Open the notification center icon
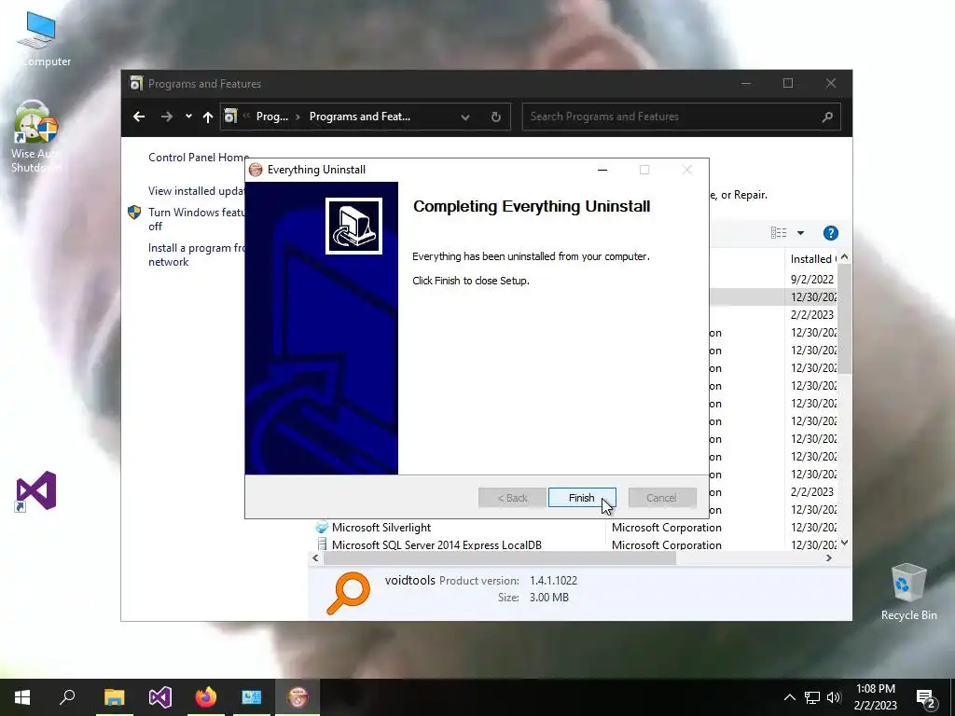The width and height of the screenshot is (955, 716). click(926, 698)
